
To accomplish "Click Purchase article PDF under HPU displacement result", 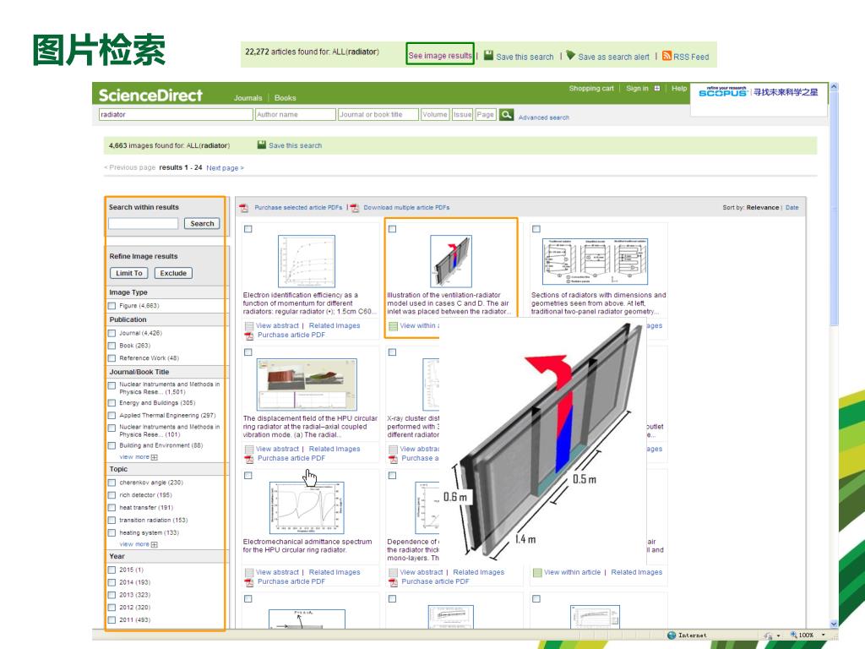I will [x=291, y=458].
